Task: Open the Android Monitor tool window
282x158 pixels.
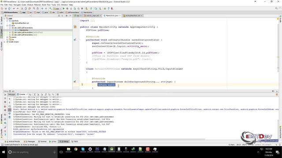Action: pos(12,141)
